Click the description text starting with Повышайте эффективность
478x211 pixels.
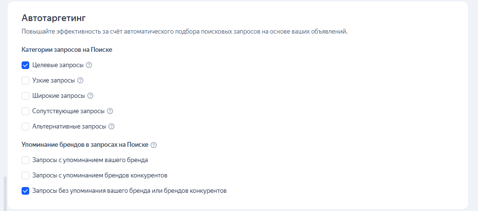tap(184, 32)
